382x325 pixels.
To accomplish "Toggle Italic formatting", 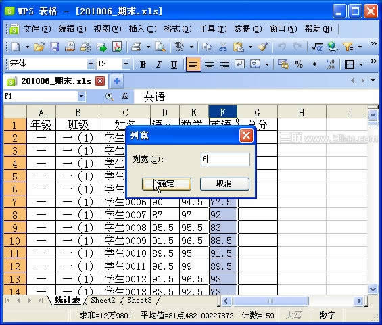I will point(159,64).
